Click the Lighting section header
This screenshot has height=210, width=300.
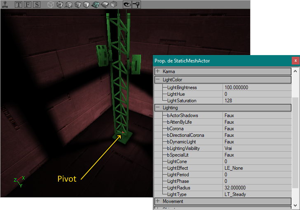click(173, 108)
